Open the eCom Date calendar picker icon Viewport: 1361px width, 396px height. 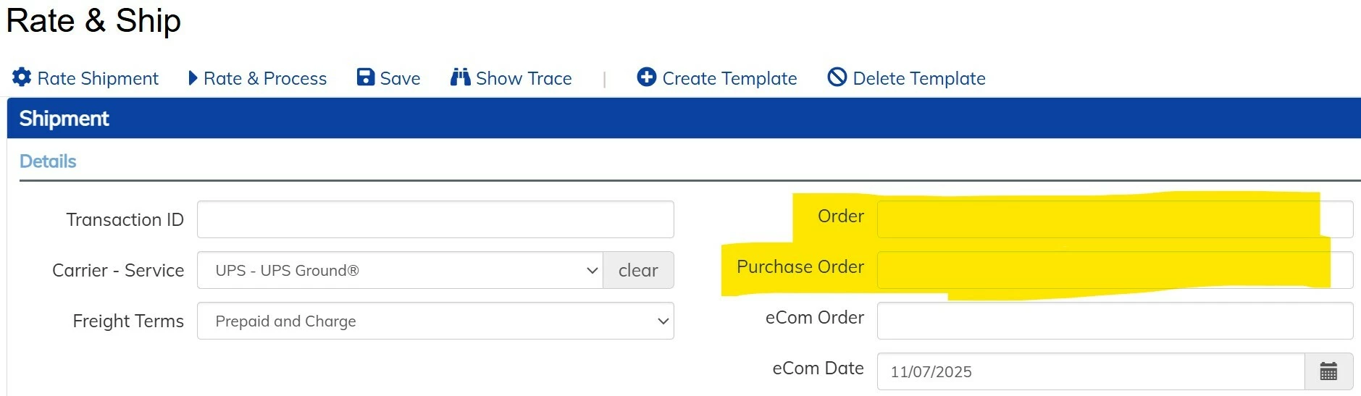click(x=1328, y=371)
